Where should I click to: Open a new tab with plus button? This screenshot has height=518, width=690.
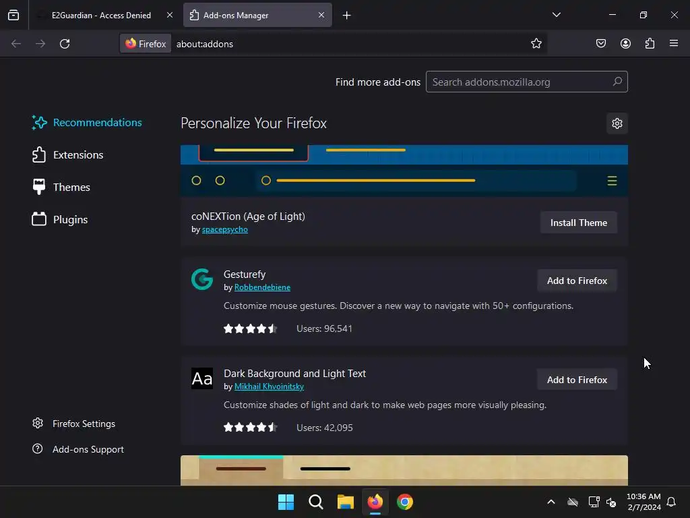tap(347, 16)
